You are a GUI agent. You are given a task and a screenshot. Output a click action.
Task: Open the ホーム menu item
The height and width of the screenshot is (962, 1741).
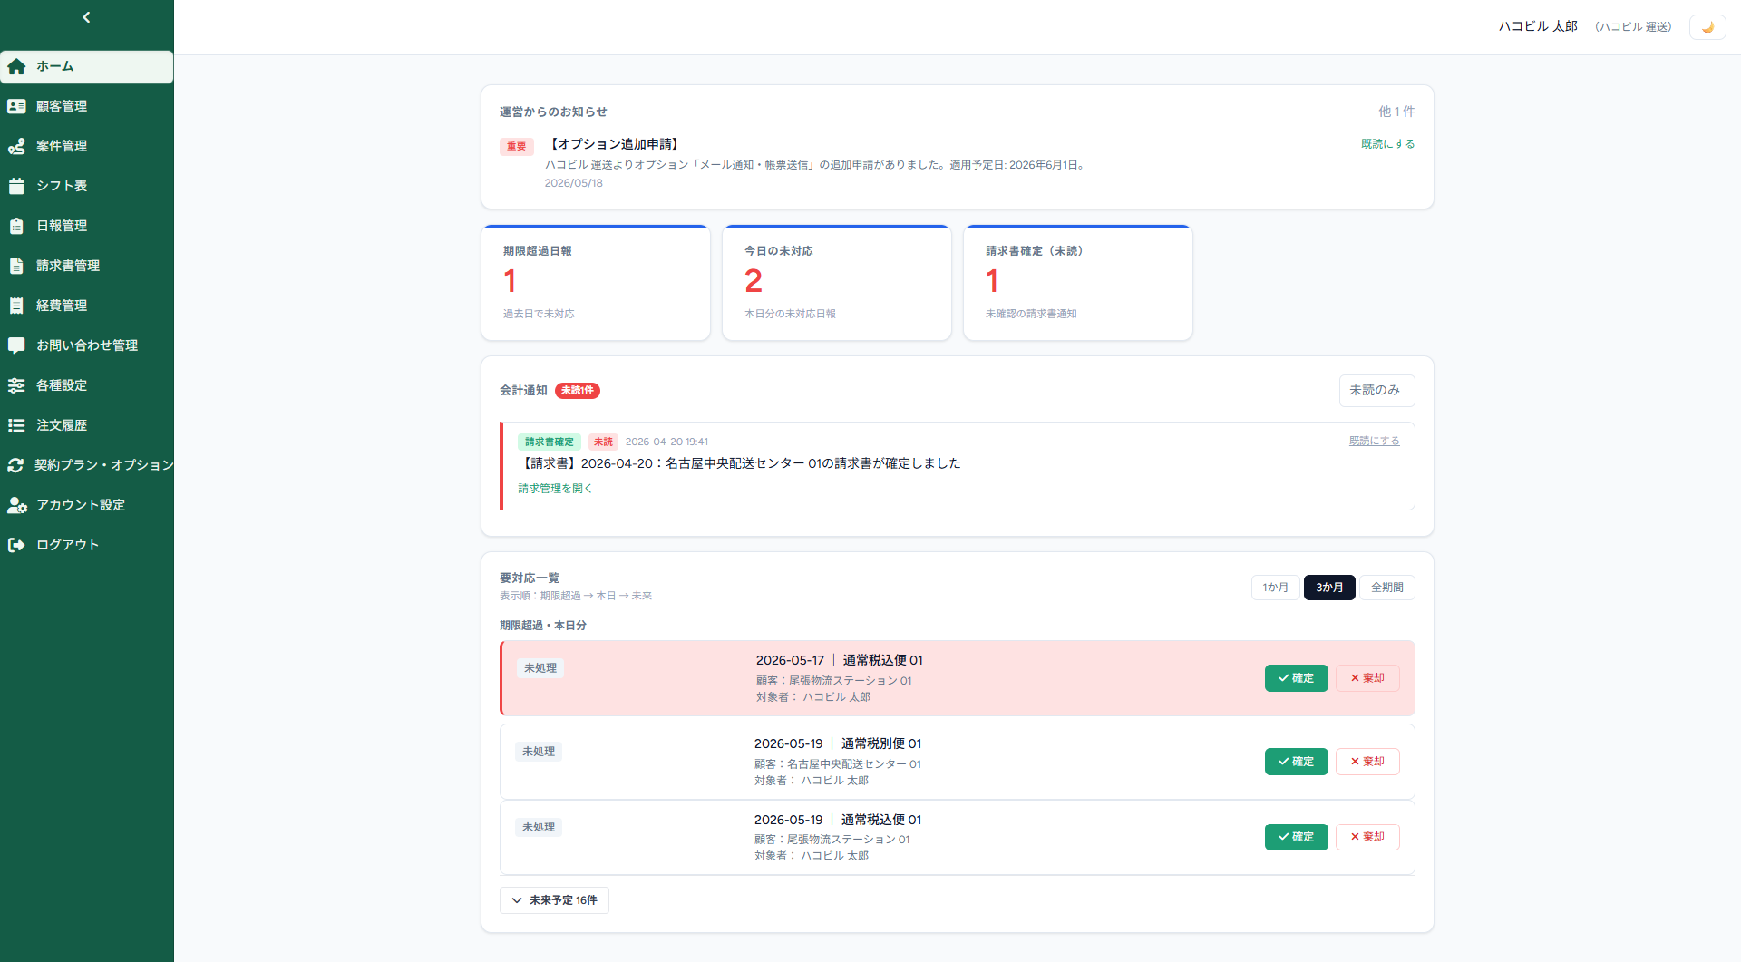click(87, 66)
